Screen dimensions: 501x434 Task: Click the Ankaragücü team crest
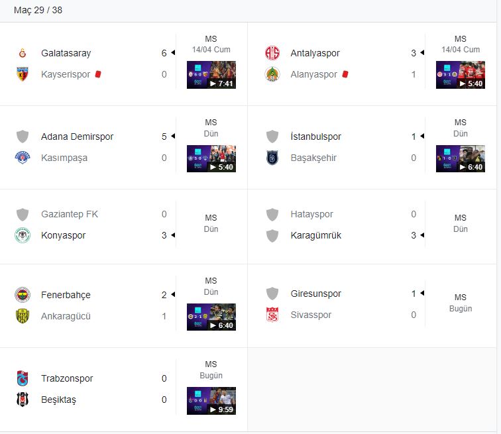23,316
